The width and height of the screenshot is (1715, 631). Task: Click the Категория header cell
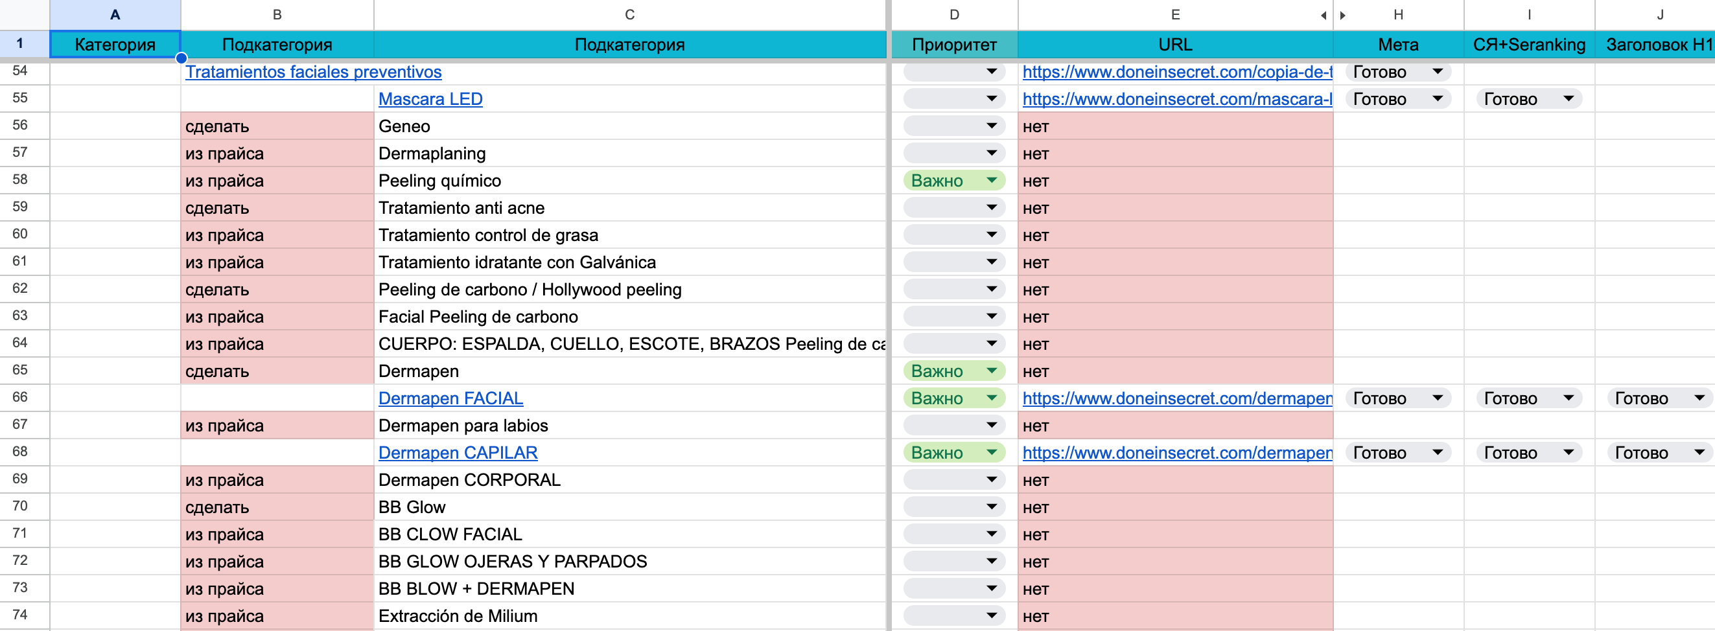115,45
